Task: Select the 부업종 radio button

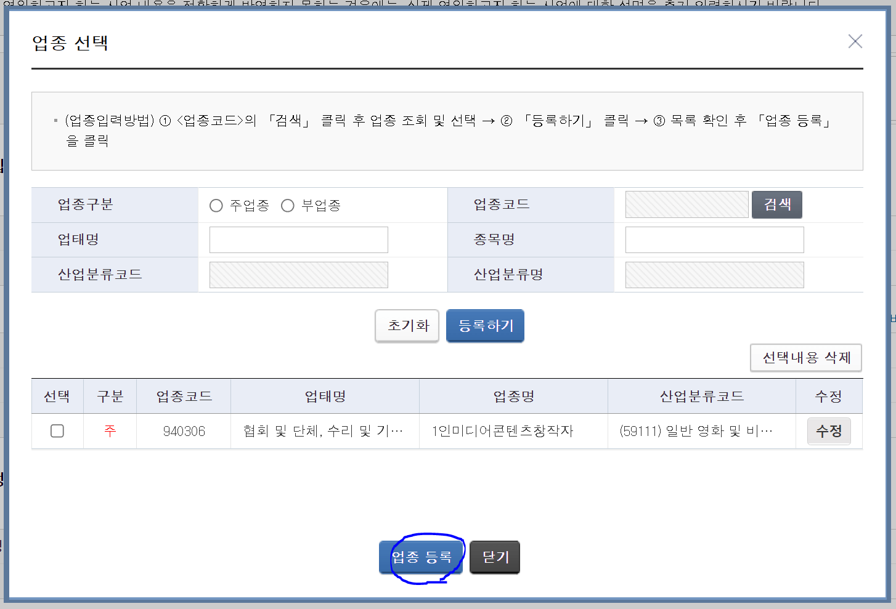Action: point(288,205)
